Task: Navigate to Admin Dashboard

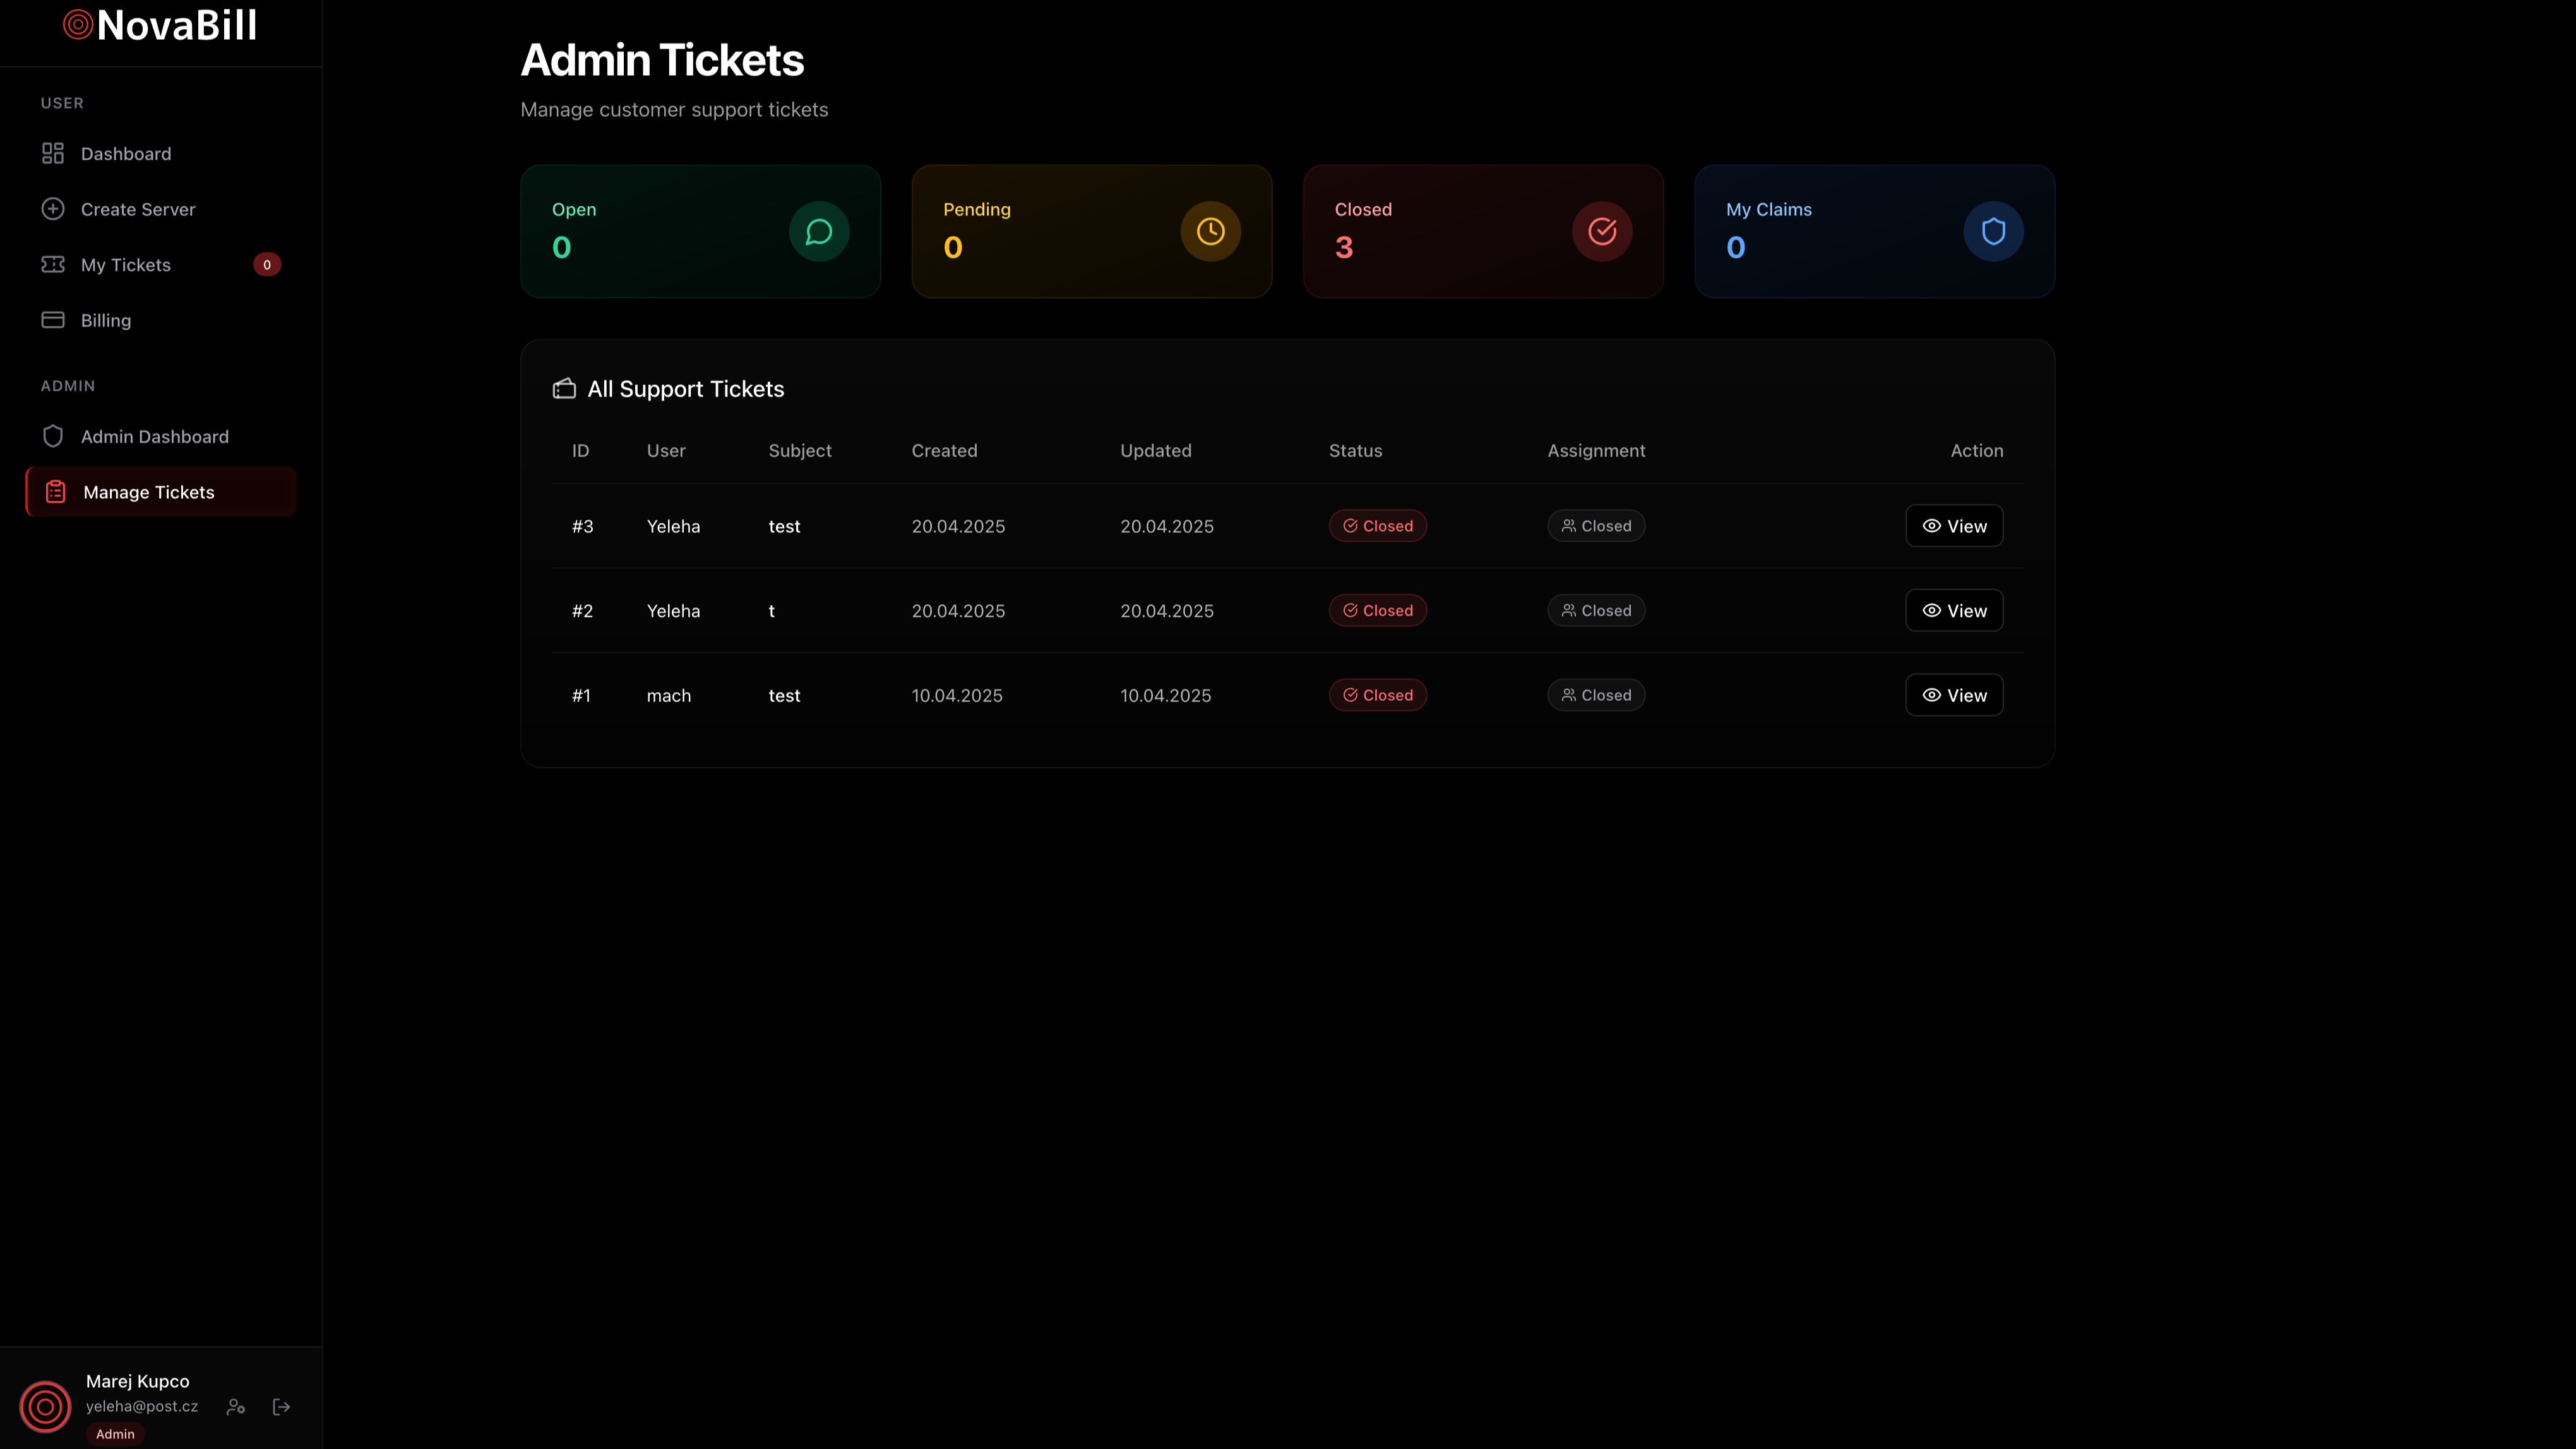Action: [155, 437]
